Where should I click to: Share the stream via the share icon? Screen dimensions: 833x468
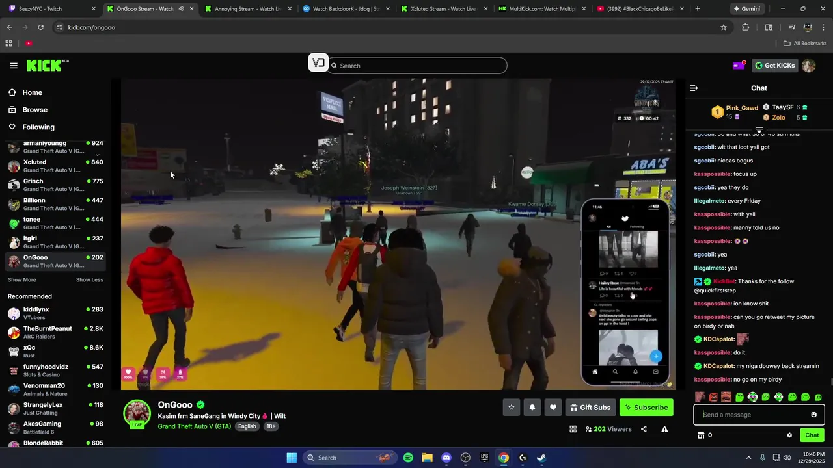(644, 429)
